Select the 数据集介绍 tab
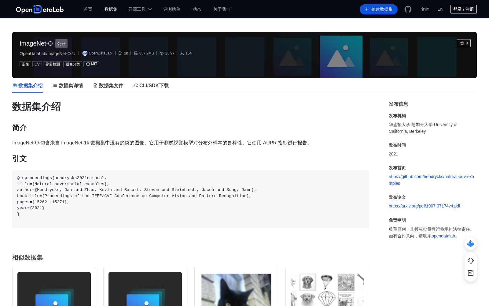This screenshot has width=489, height=306. [28, 86]
